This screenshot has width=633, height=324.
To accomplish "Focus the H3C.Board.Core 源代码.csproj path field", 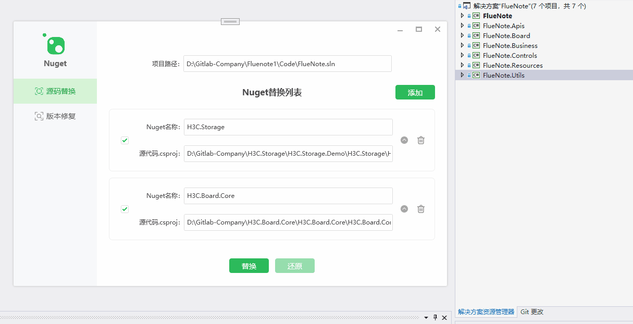I will point(288,222).
